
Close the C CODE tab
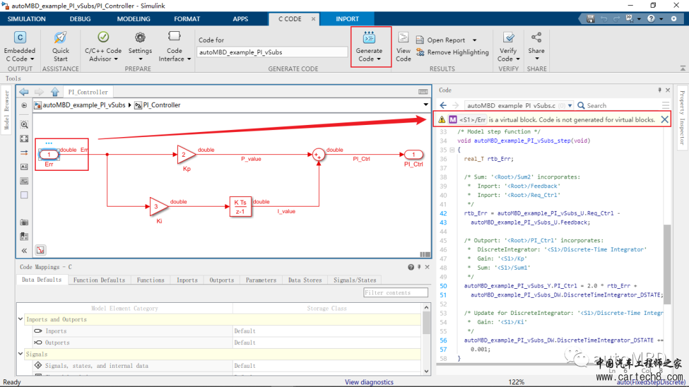point(313,19)
